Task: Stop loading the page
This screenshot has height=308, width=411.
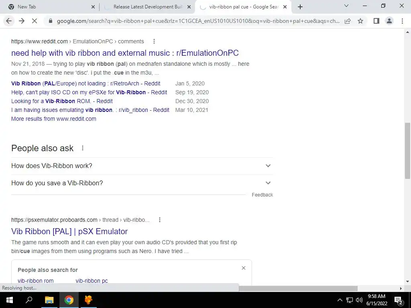Action: (35, 21)
